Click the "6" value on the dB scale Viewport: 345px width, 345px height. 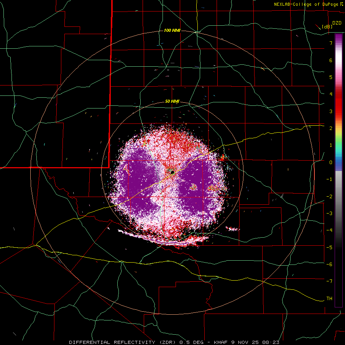pos(331,60)
